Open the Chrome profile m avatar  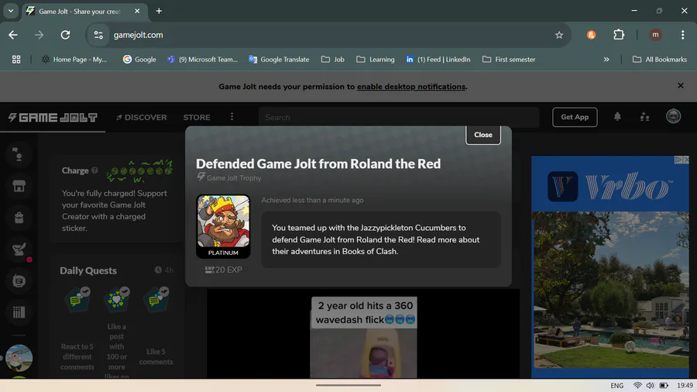pos(654,35)
